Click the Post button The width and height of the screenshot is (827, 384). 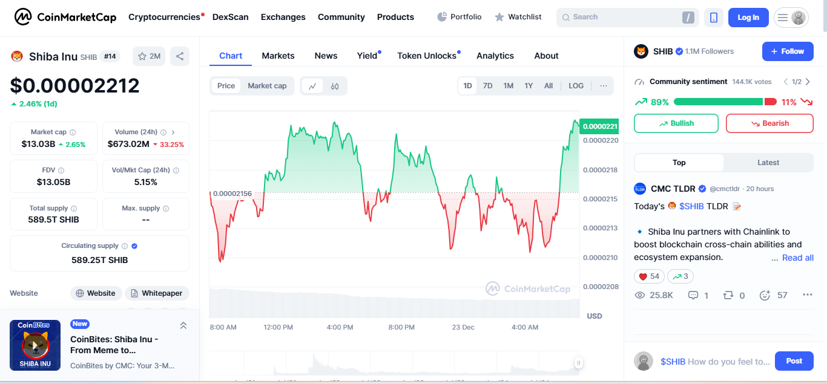[x=794, y=361]
